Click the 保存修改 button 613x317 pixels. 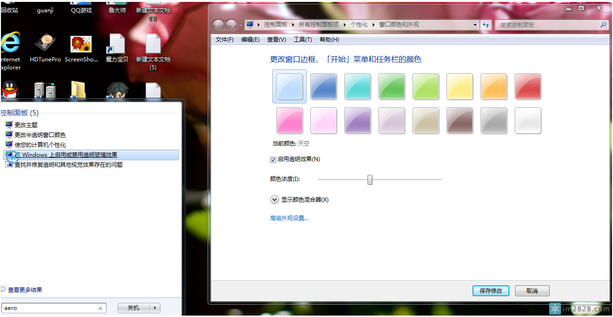pos(490,291)
